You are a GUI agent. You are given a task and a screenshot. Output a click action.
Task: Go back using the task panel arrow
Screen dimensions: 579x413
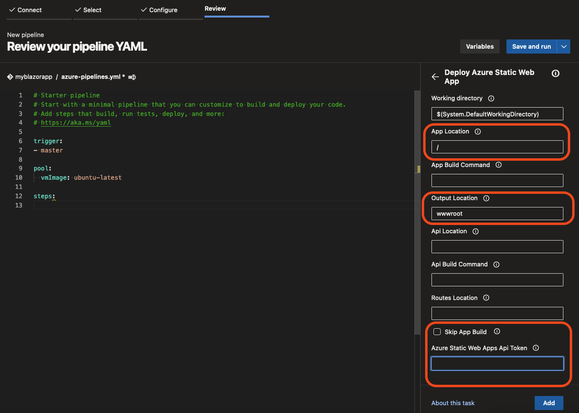[x=435, y=77]
